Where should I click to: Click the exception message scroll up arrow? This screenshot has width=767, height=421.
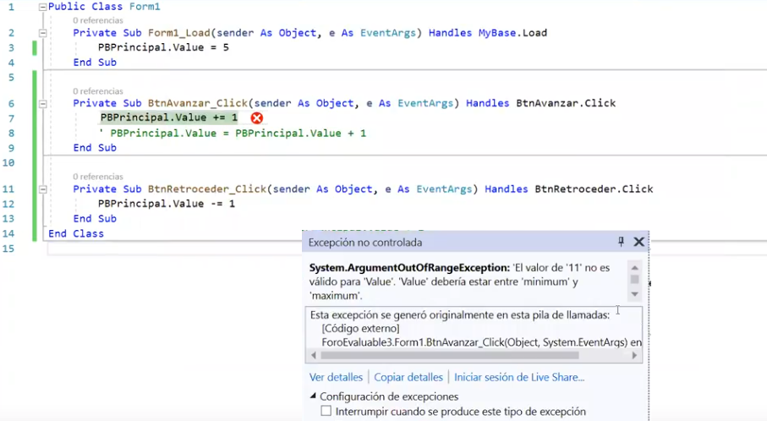point(634,267)
